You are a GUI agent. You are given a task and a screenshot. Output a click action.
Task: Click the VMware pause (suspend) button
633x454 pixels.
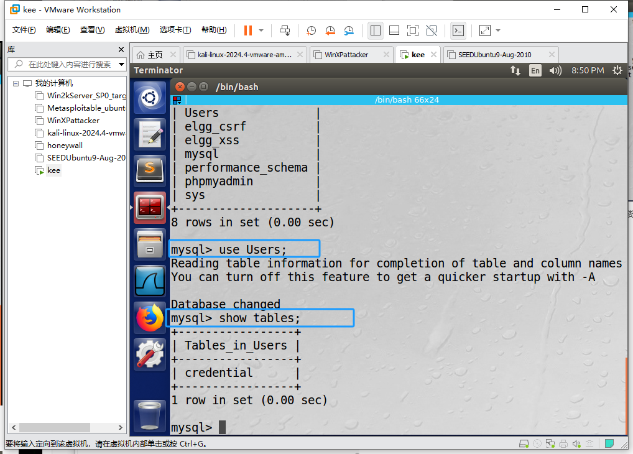(x=248, y=30)
